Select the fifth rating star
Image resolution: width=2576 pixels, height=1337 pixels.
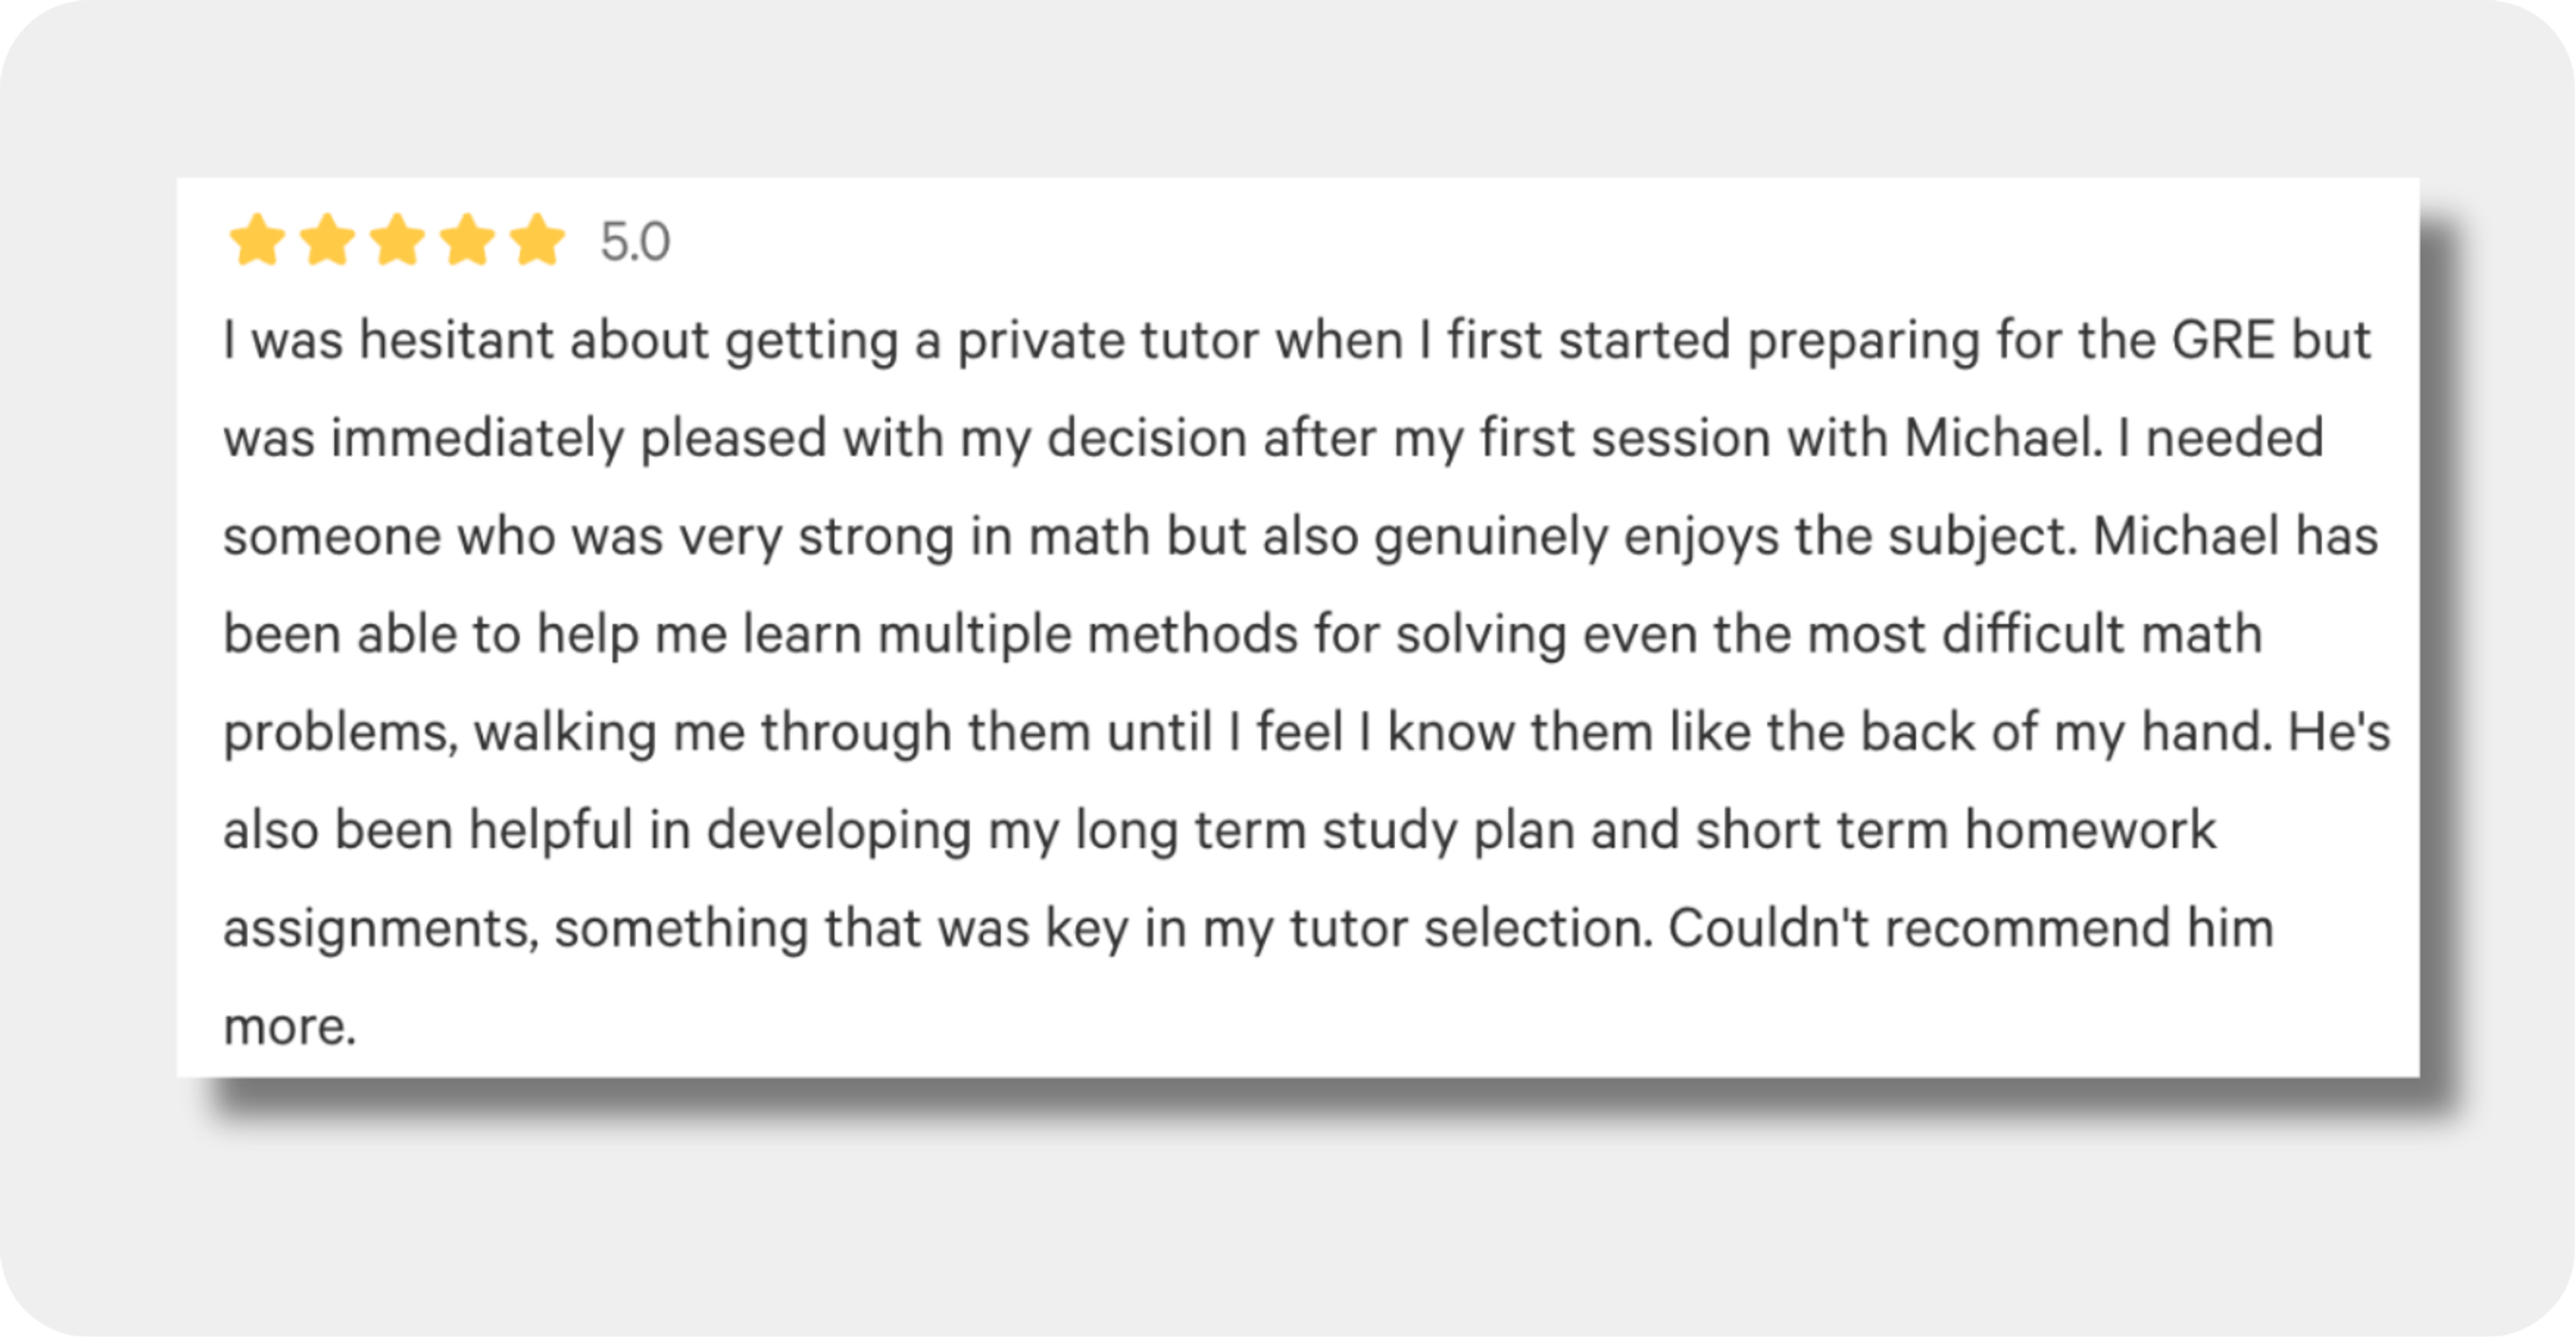(x=537, y=240)
